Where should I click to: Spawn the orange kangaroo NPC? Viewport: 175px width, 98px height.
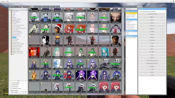point(34,76)
